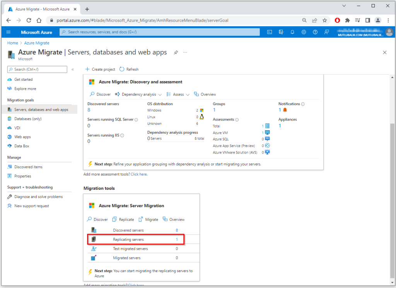Open the Chrome profile icon

[378, 20]
